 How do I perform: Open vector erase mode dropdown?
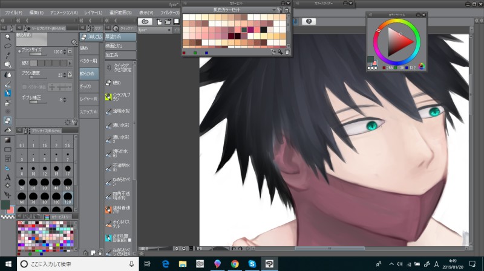point(60,88)
